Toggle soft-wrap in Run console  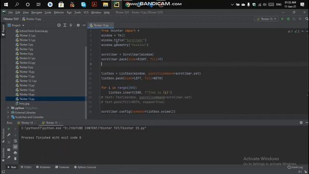15,141
